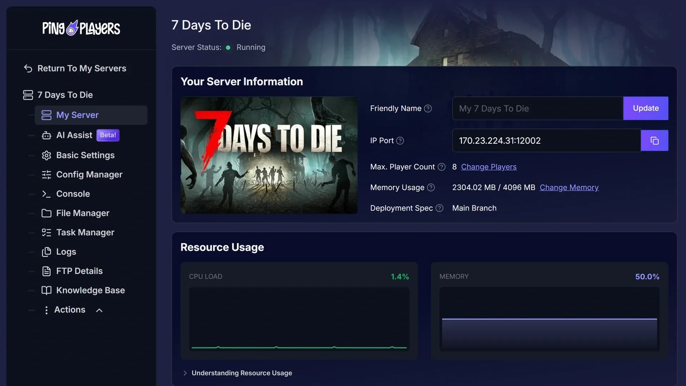Open FTP Details

pos(79,271)
